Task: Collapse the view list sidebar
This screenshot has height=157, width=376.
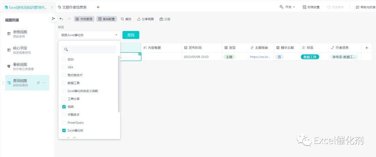Action: point(53,18)
